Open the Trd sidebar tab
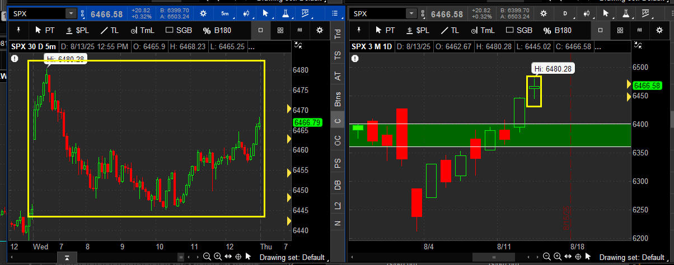 338,34
